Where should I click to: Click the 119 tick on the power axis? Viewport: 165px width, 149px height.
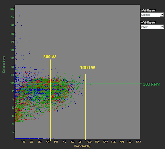click(x=23, y=142)
